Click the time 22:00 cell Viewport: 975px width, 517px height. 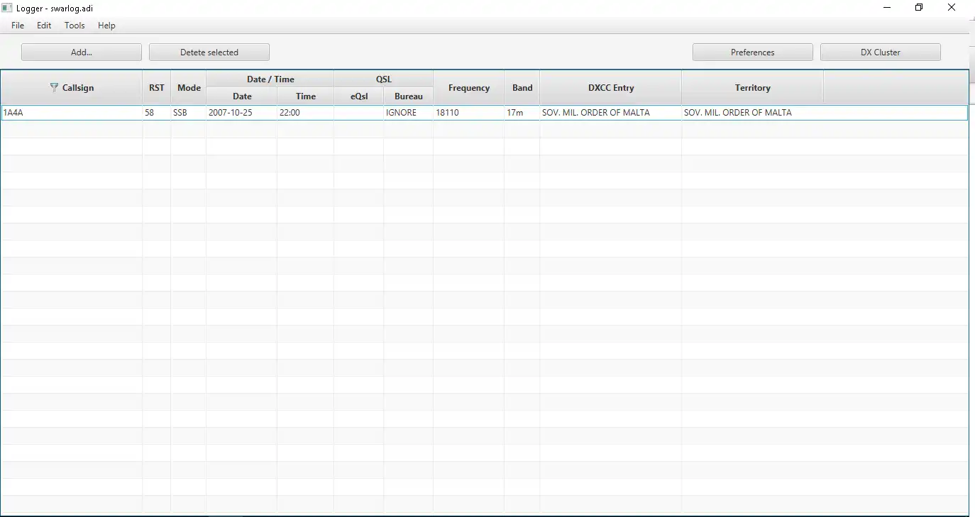click(306, 113)
